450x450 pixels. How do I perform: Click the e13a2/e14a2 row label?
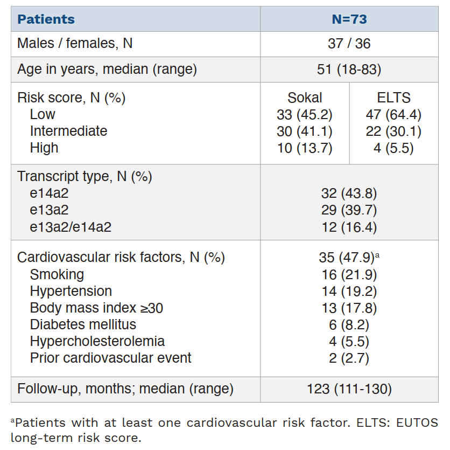(x=71, y=227)
